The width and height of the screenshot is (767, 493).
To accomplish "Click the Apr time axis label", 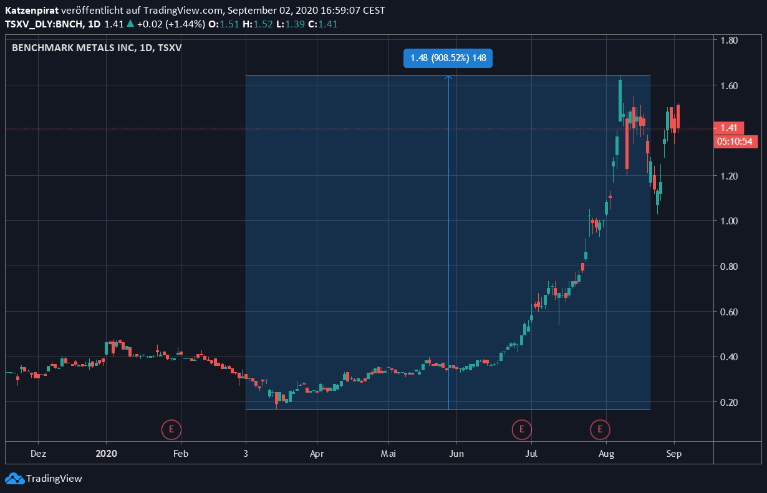I will tap(317, 454).
